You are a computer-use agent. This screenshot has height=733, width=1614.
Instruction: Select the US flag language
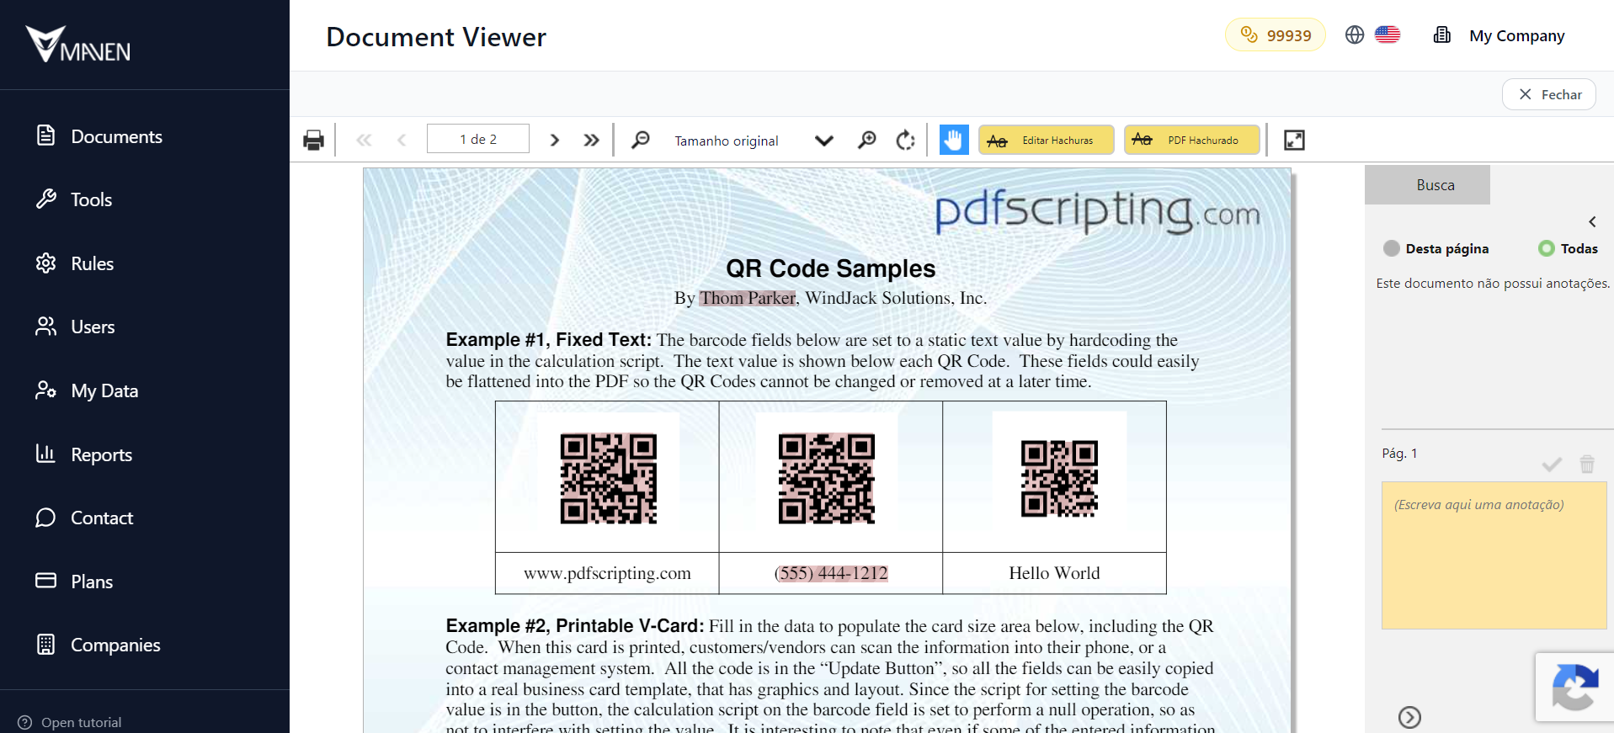1388,35
